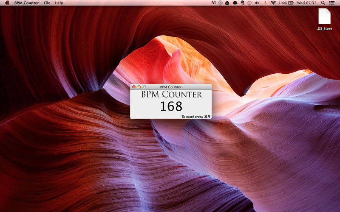Screen dimensions: 340x212
Task: Open the volume control in menu bar
Action: [x=257, y=3]
